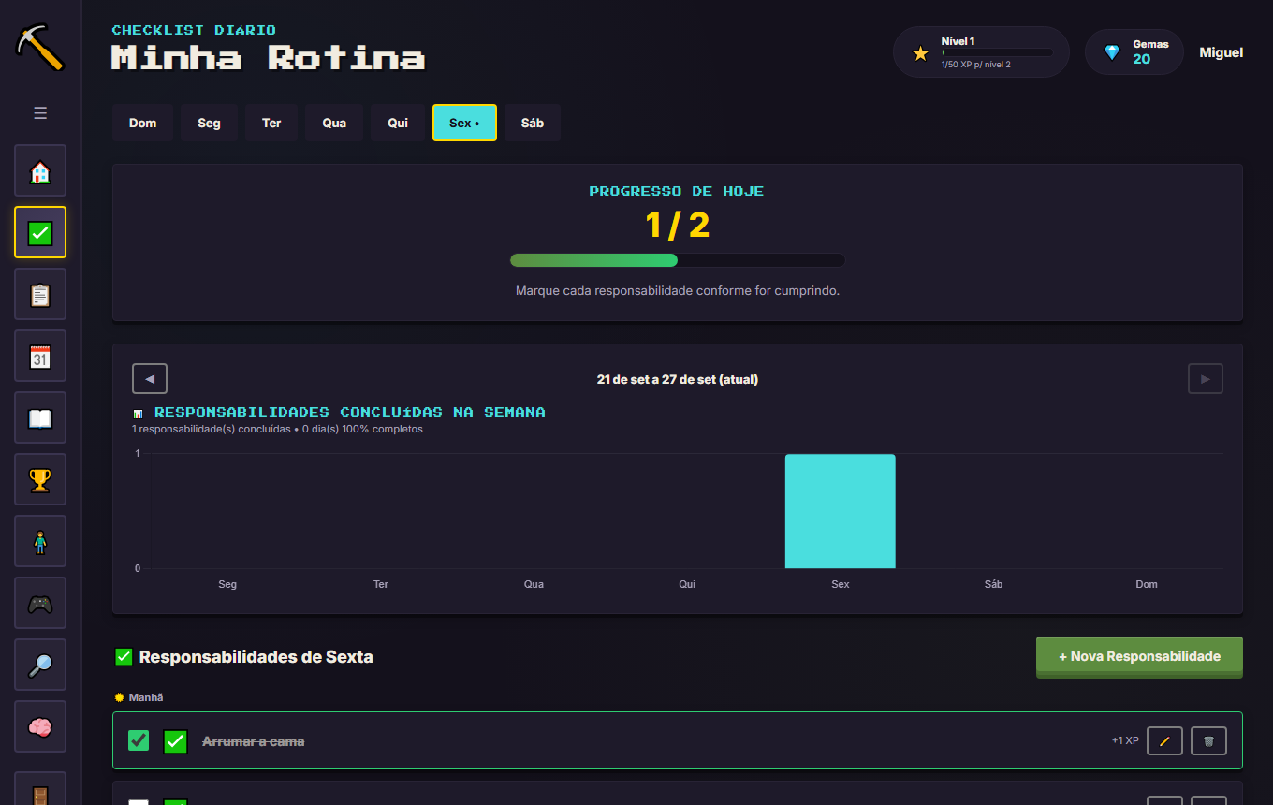Open the brain sidebar icon
This screenshot has height=805, width=1273.
(40, 726)
